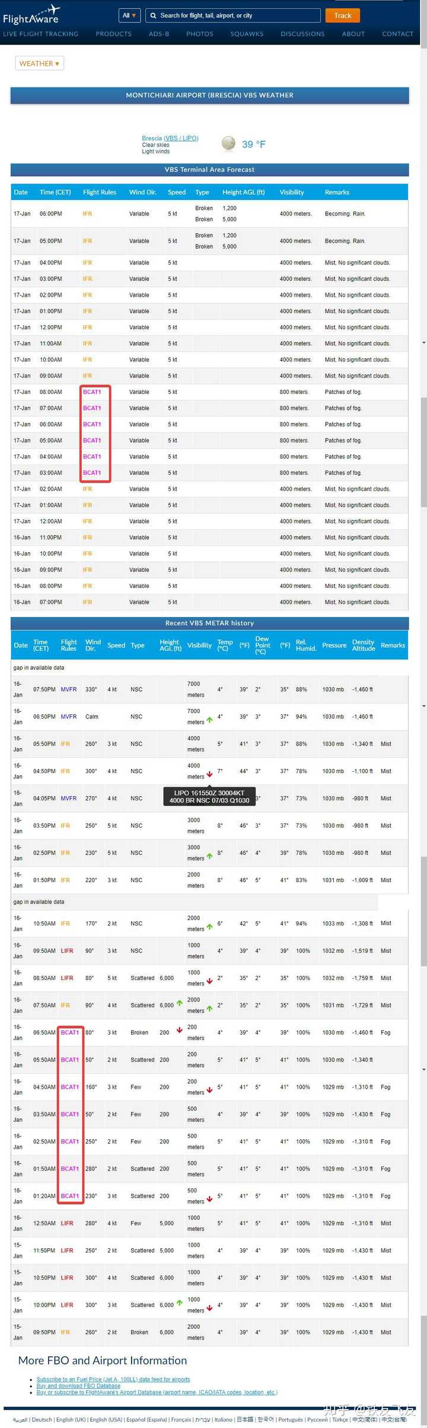The image size is (427, 1428).
Task: Click red down arrow in 04:50PM METAR row
Action: [x=209, y=775]
